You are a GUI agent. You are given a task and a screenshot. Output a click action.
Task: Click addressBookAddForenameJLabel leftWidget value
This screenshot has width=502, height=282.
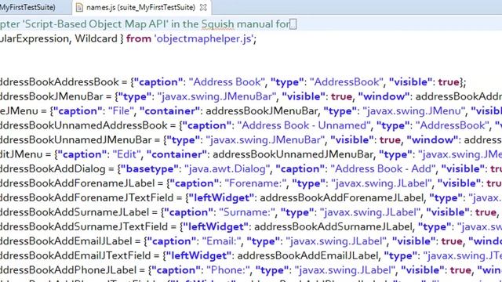(x=342, y=197)
